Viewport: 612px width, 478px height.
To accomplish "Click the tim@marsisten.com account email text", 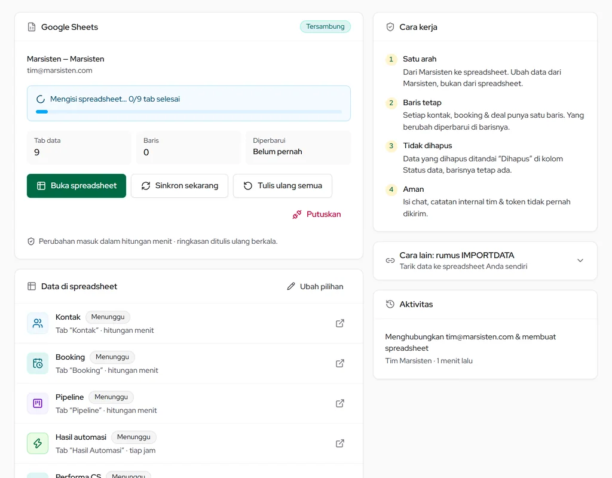I will click(60, 71).
